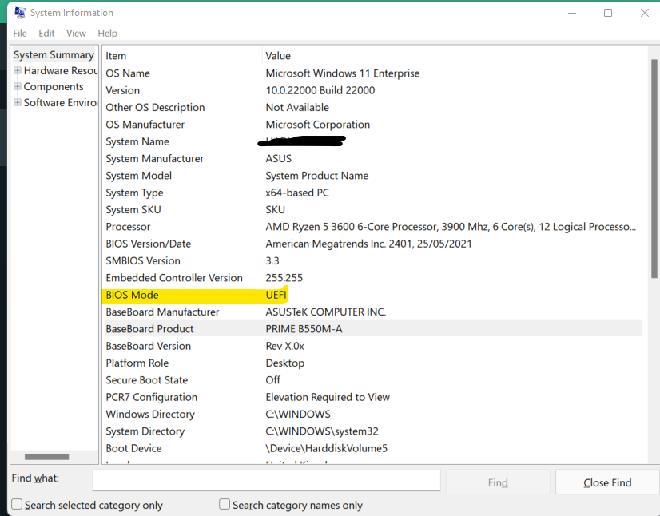Click inside the Find what field

point(266,481)
